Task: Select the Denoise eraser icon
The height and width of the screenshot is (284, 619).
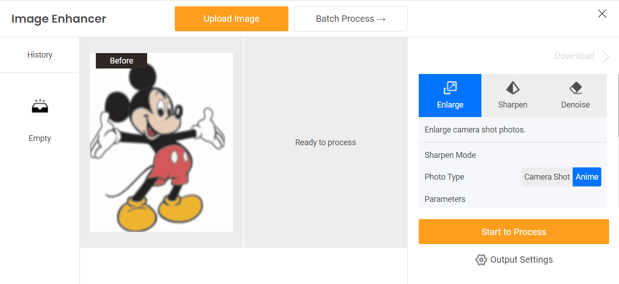Action: (575, 88)
